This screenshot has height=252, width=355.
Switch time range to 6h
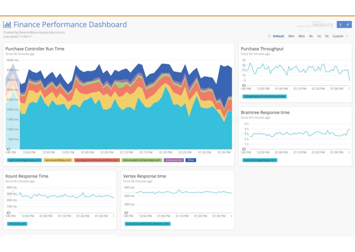point(311,36)
